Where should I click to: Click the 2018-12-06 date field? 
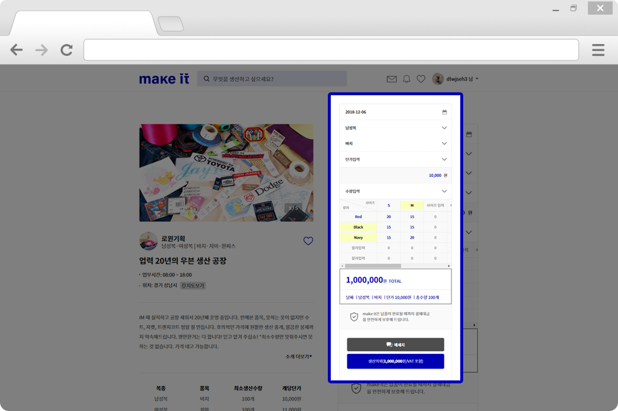(x=396, y=112)
